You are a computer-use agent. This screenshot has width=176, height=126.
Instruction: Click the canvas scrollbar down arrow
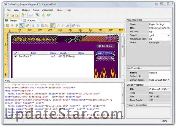[x=123, y=76]
